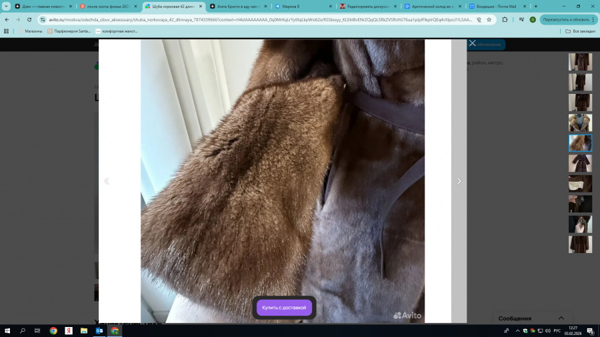Show the next photo with the right arrow
The image size is (600, 337).
click(x=458, y=181)
